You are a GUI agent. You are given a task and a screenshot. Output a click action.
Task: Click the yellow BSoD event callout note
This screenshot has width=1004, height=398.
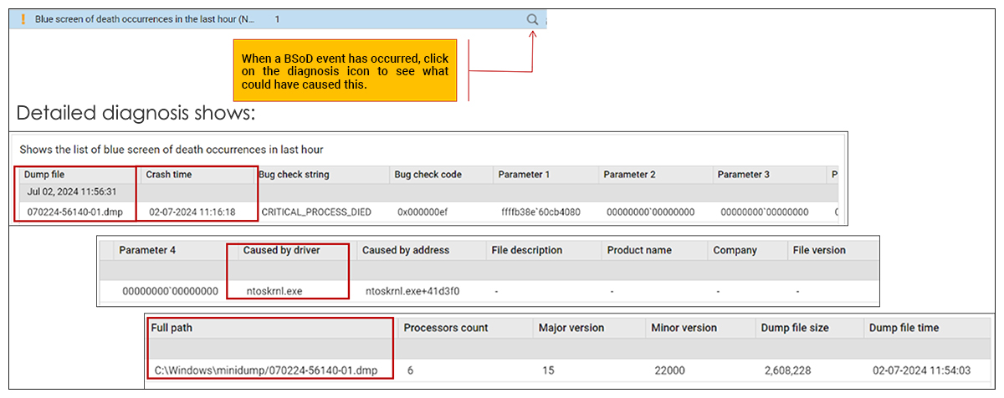[345, 71]
